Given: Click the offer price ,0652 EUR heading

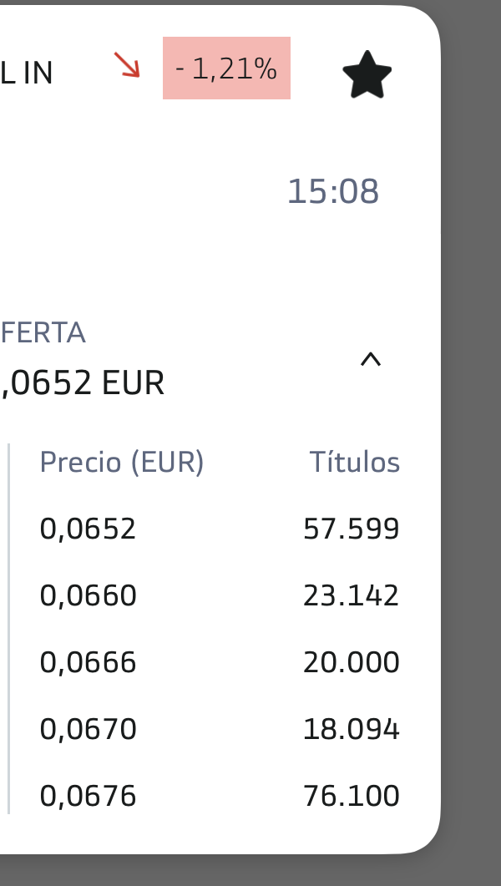Looking at the screenshot, I should pyautogui.click(x=83, y=384).
